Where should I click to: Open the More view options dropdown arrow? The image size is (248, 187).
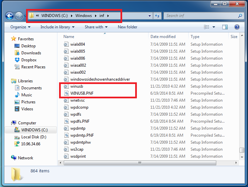click(214, 27)
